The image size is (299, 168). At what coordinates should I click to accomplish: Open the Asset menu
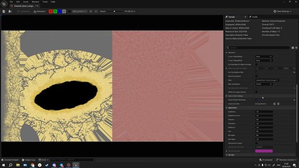click(26, 2)
